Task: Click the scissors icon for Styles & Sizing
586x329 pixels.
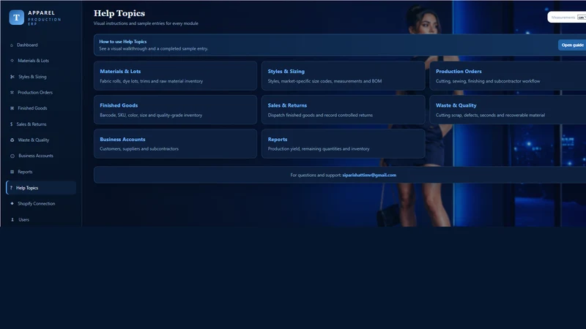Action: coord(12,77)
